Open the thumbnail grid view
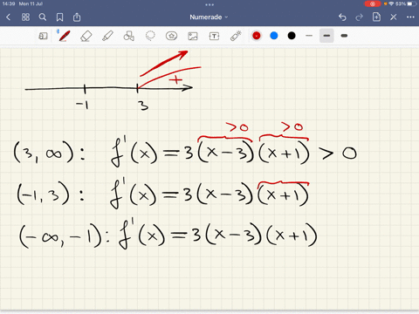The image size is (419, 314). (x=25, y=17)
